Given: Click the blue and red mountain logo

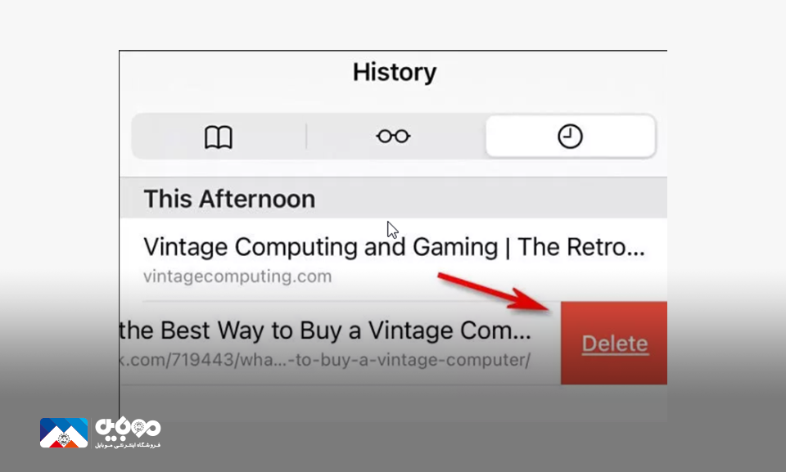Looking at the screenshot, I should (64, 433).
